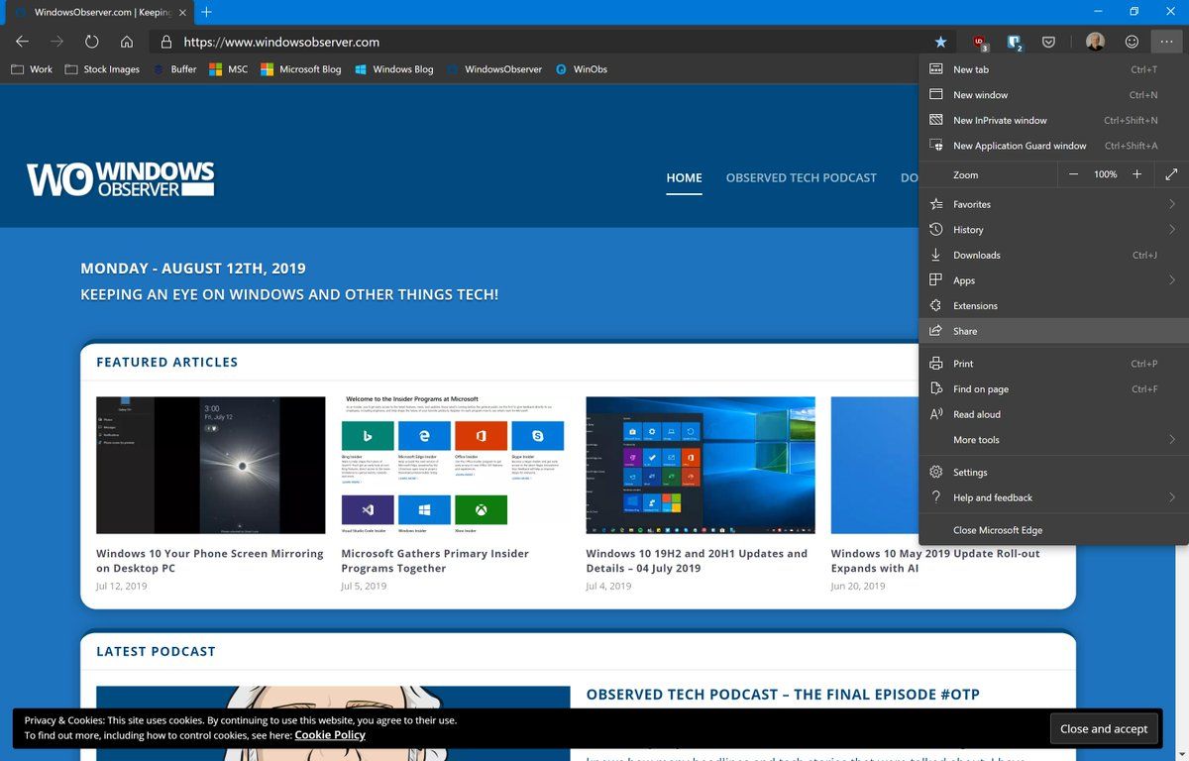
Task: Open the OBSERVED TECH PODCAST nav link
Action: [802, 178]
